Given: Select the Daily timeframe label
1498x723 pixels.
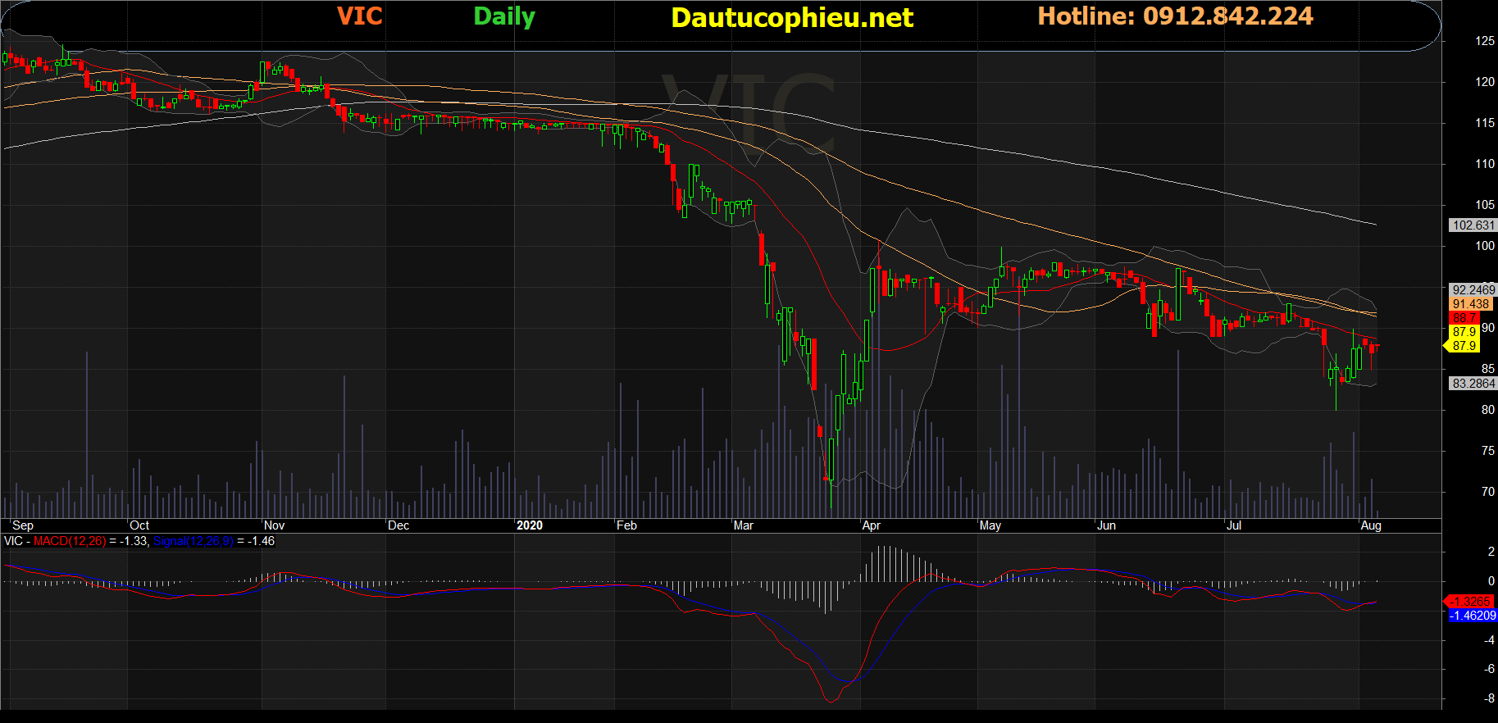Looking at the screenshot, I should point(503,17).
